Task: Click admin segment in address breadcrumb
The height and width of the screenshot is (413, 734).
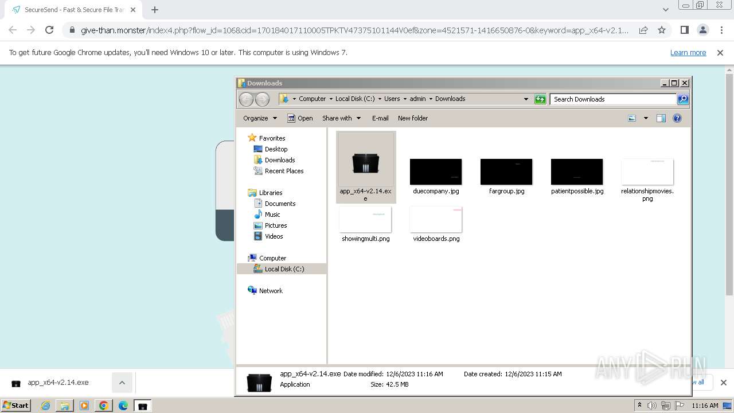Action: (417, 99)
